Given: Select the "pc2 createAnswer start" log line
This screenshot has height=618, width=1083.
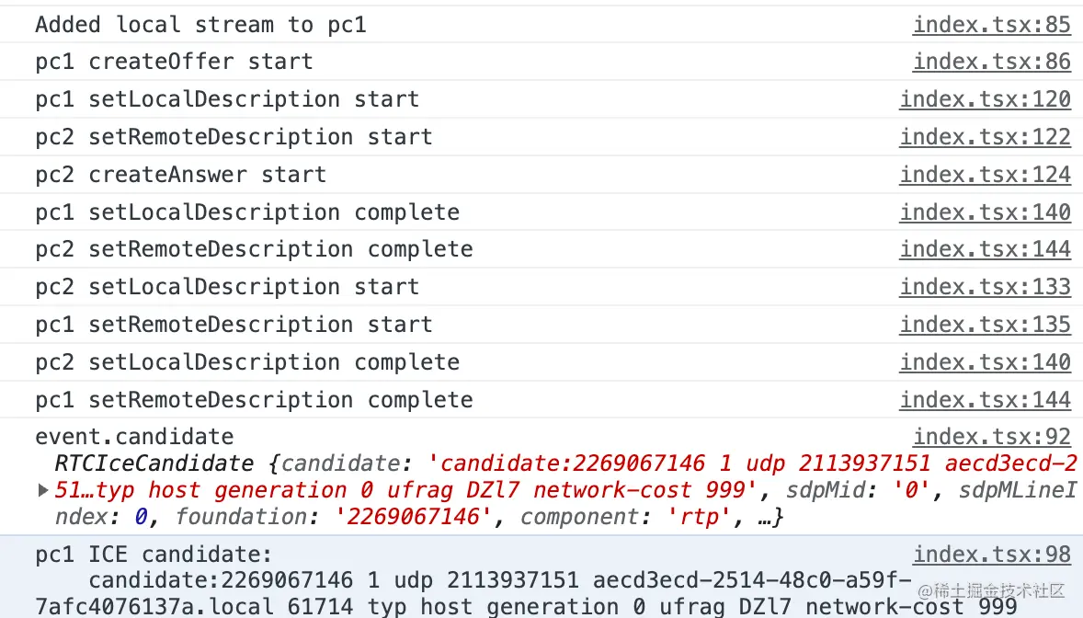Looking at the screenshot, I should 180,175.
